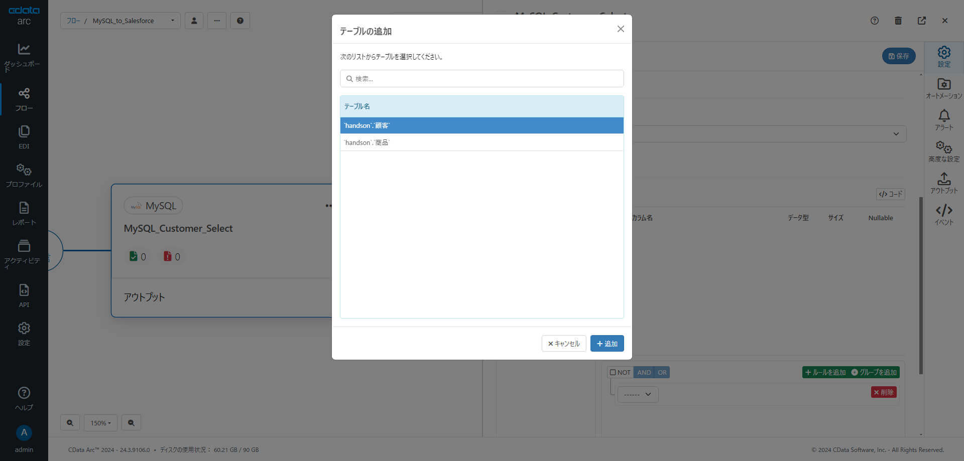Open the Activity (アクティビティ) sidebar icon

tap(24, 246)
